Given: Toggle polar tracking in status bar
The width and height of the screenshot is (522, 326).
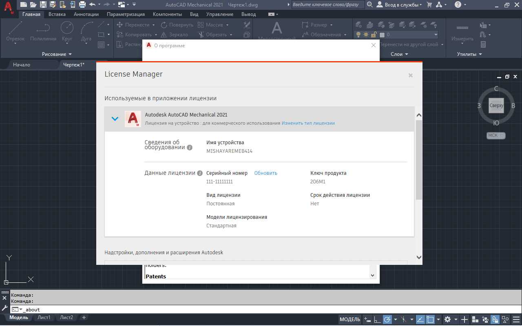Looking at the screenshot, I should coord(387,319).
